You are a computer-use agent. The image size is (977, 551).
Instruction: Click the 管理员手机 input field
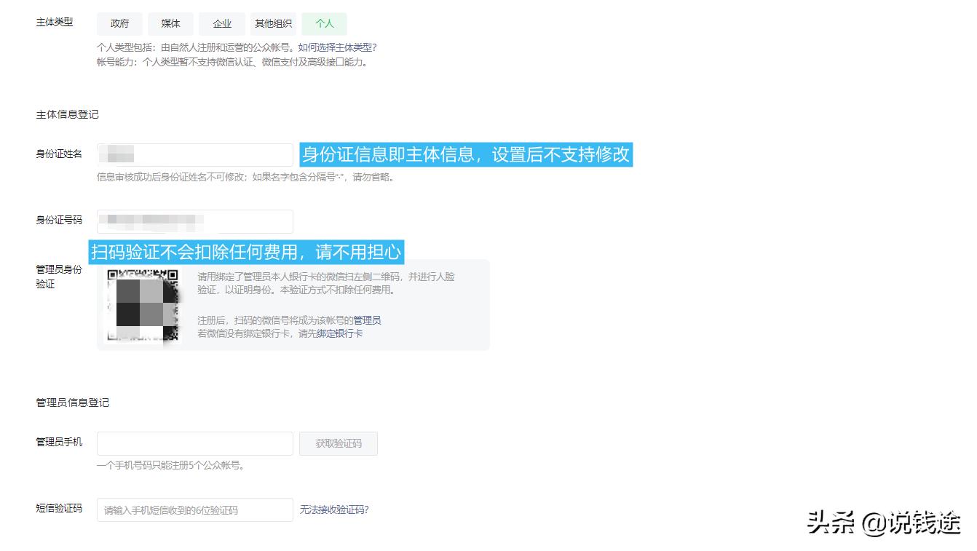pos(194,443)
